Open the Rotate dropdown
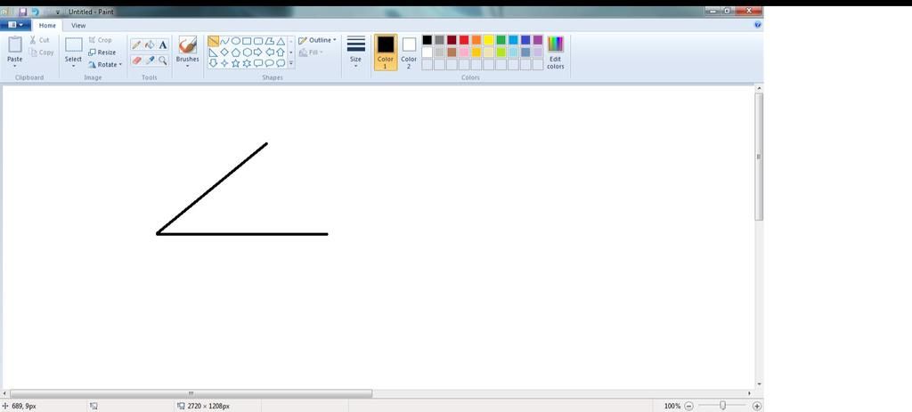The width and height of the screenshot is (912, 412). click(105, 64)
